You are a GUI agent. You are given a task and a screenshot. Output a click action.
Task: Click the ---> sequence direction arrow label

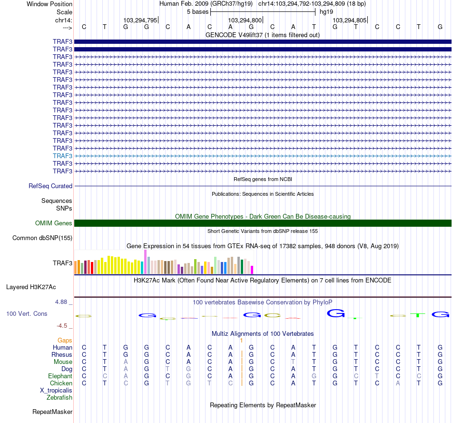[68, 28]
